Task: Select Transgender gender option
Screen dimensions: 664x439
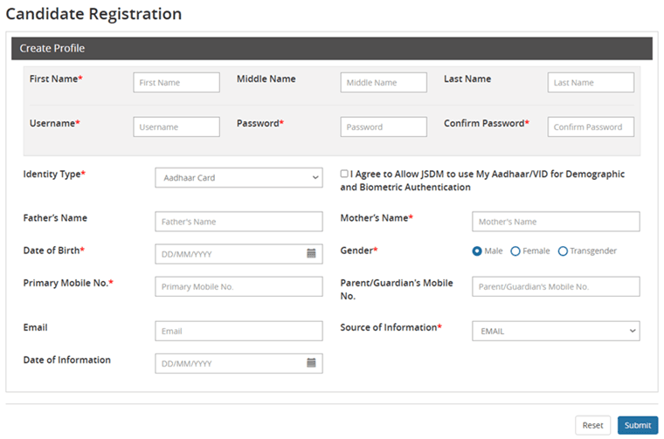Action: coord(563,251)
